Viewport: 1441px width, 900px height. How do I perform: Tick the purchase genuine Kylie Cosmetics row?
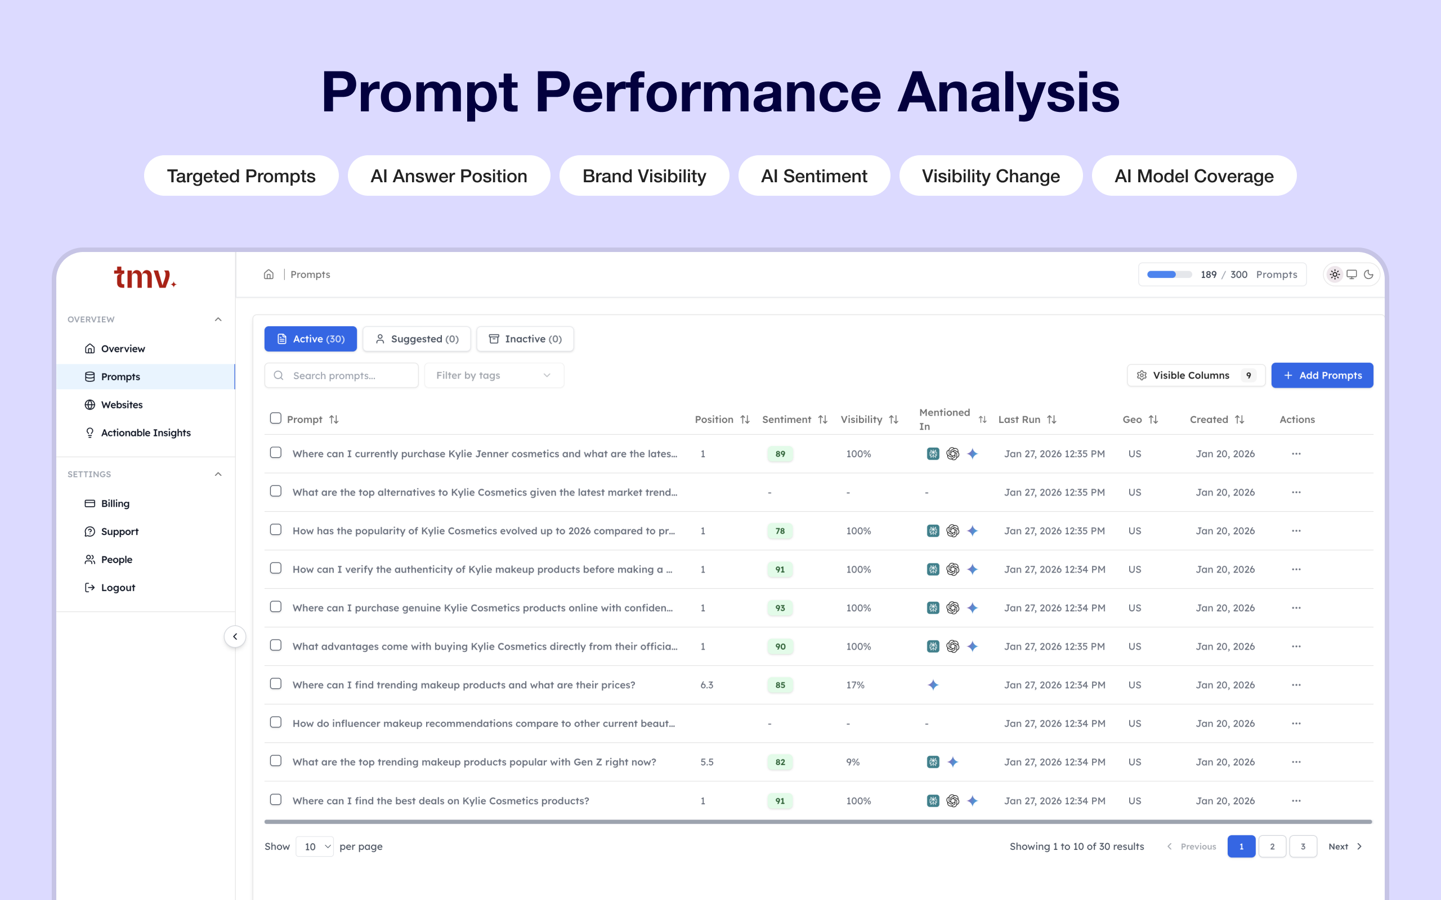point(275,606)
